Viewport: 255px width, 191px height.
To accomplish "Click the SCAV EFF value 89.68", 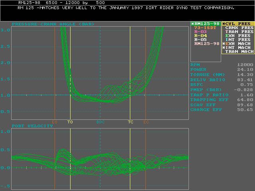I will coord(245,105).
